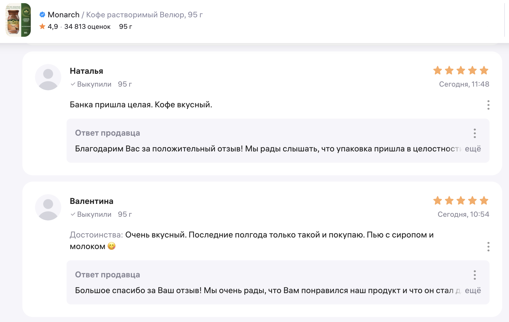Open the options menu for Наталья's review
The height and width of the screenshot is (322, 509).
488,105
